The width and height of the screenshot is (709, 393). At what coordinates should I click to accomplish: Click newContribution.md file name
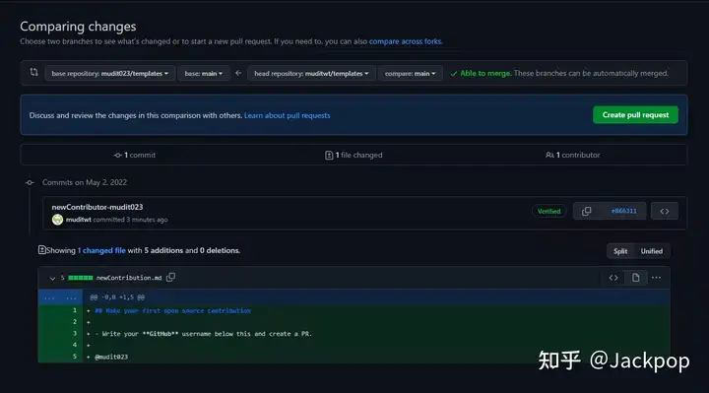129,278
